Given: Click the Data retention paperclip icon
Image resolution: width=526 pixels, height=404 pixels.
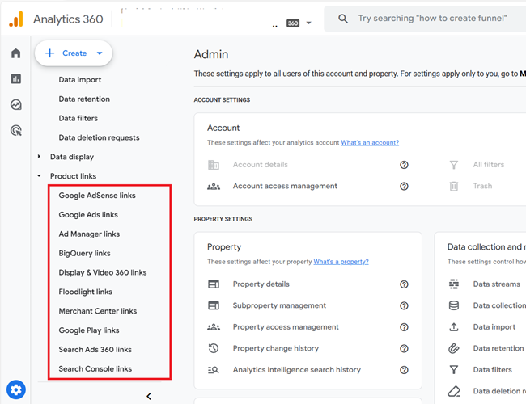Looking at the screenshot, I should click(453, 349).
